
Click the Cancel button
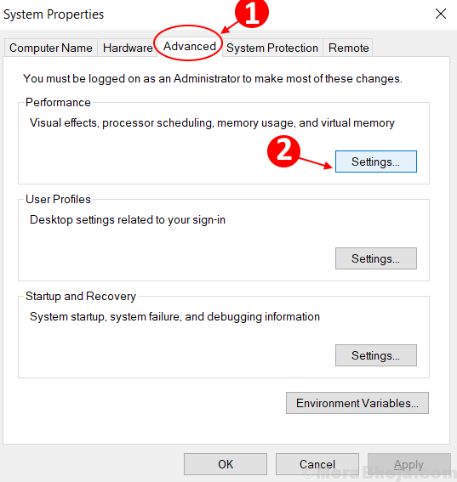[317, 464]
